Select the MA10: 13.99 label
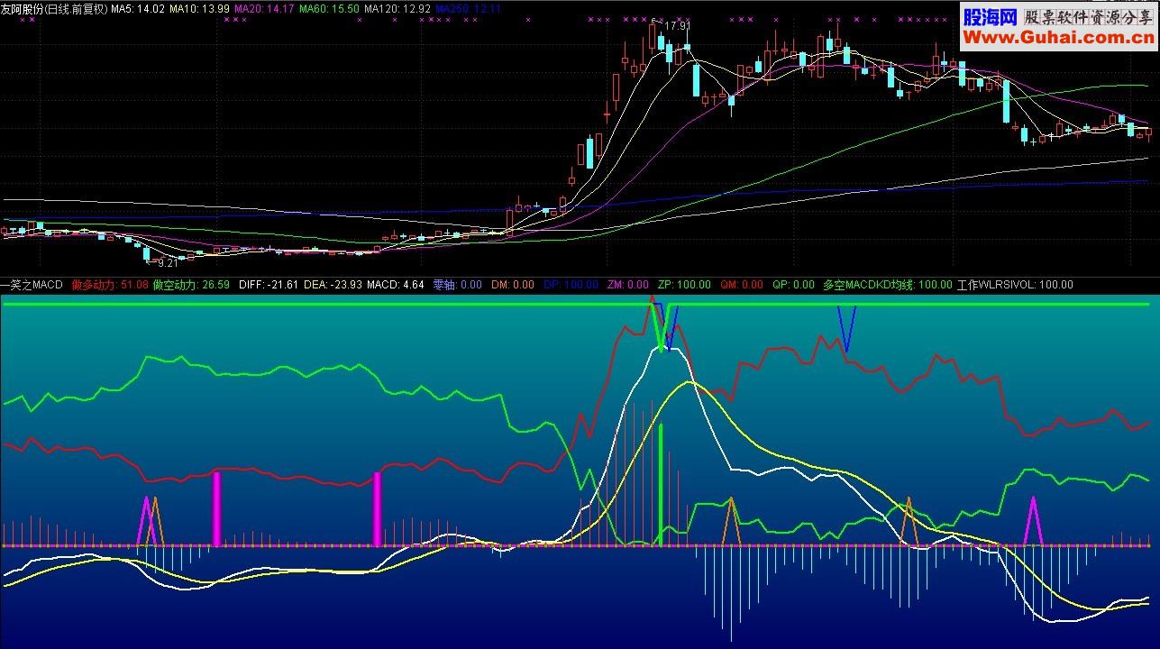The image size is (1160, 649). coord(199,8)
